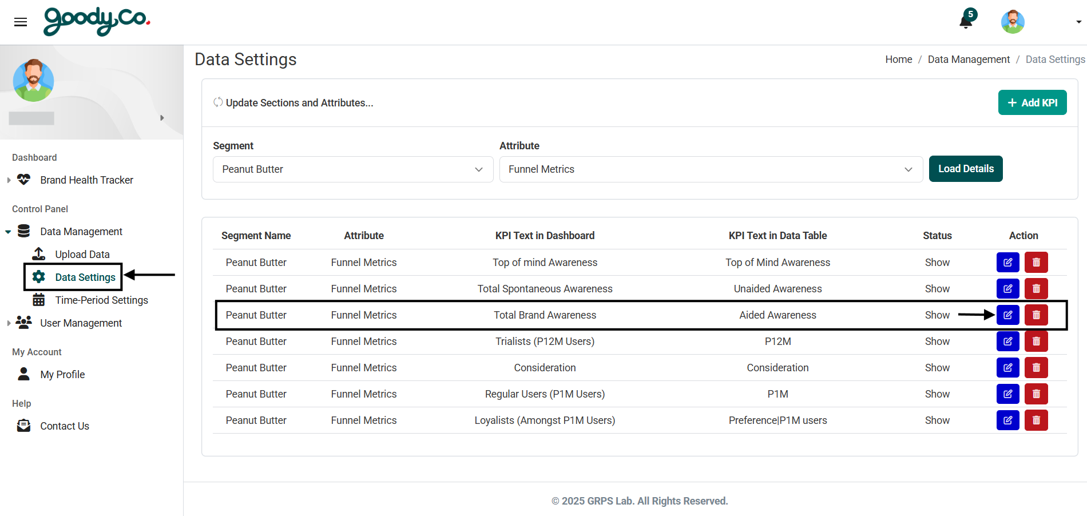The height and width of the screenshot is (516, 1087).
Task: Click the My Profile person icon
Action: point(23,374)
